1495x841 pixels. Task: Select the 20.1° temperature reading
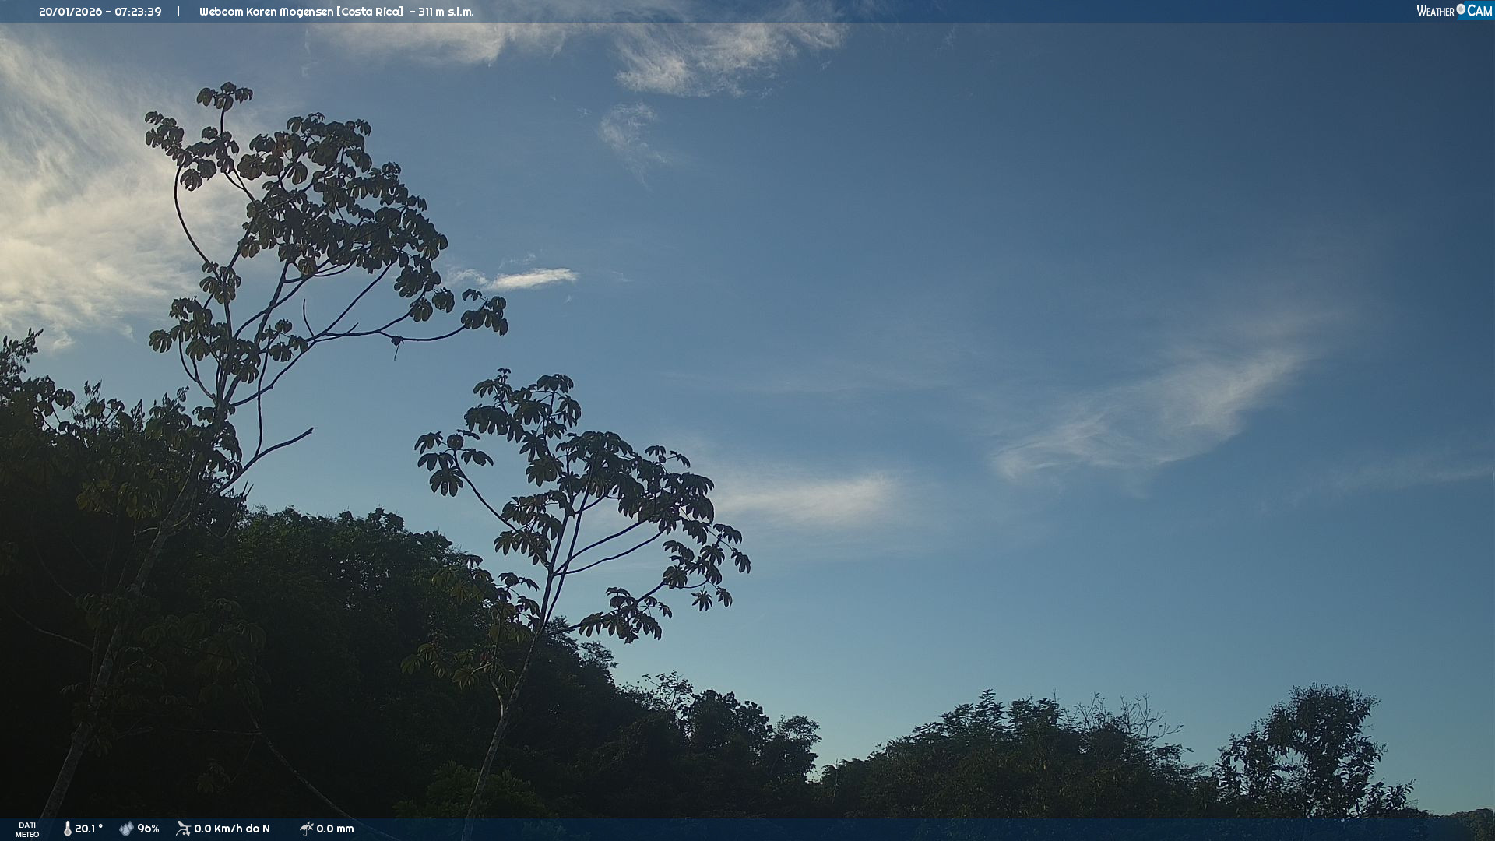89,829
